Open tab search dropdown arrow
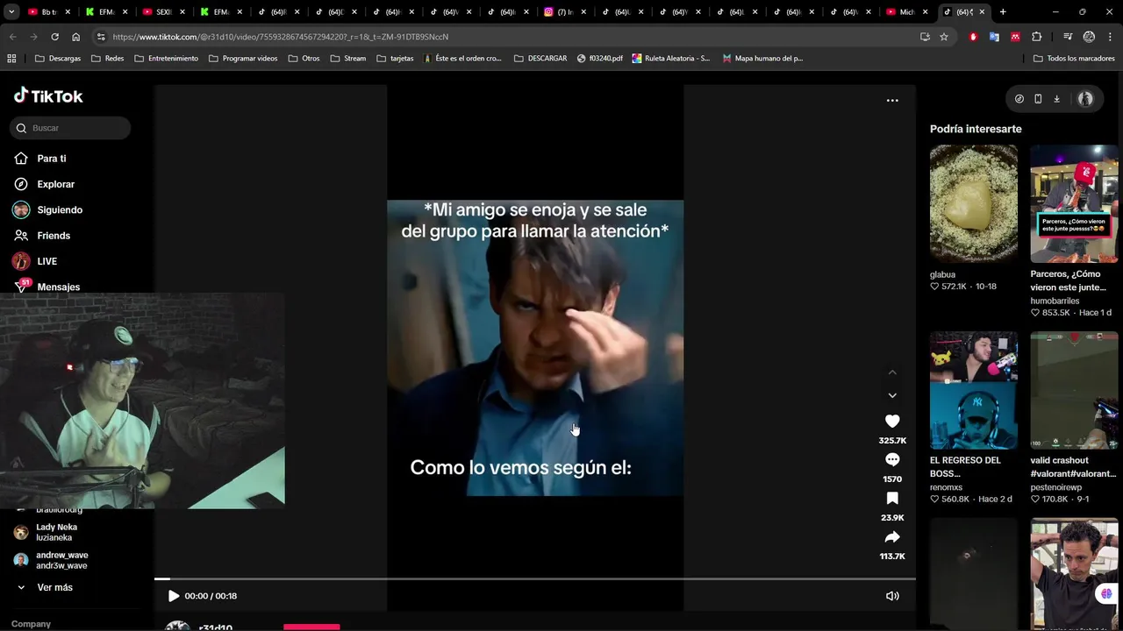This screenshot has height=631, width=1123. pos(11,12)
